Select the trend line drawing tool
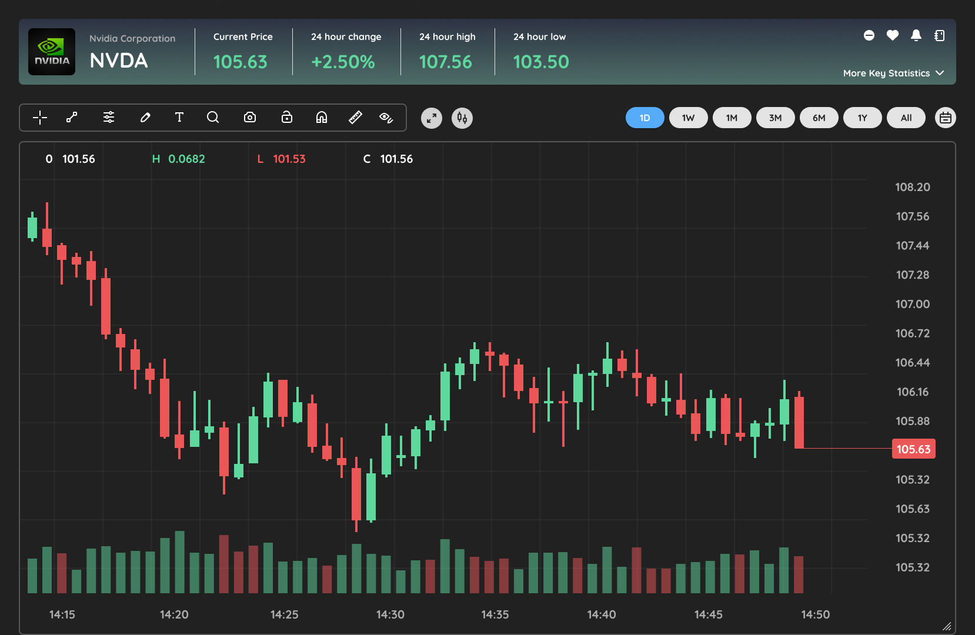 (x=72, y=118)
